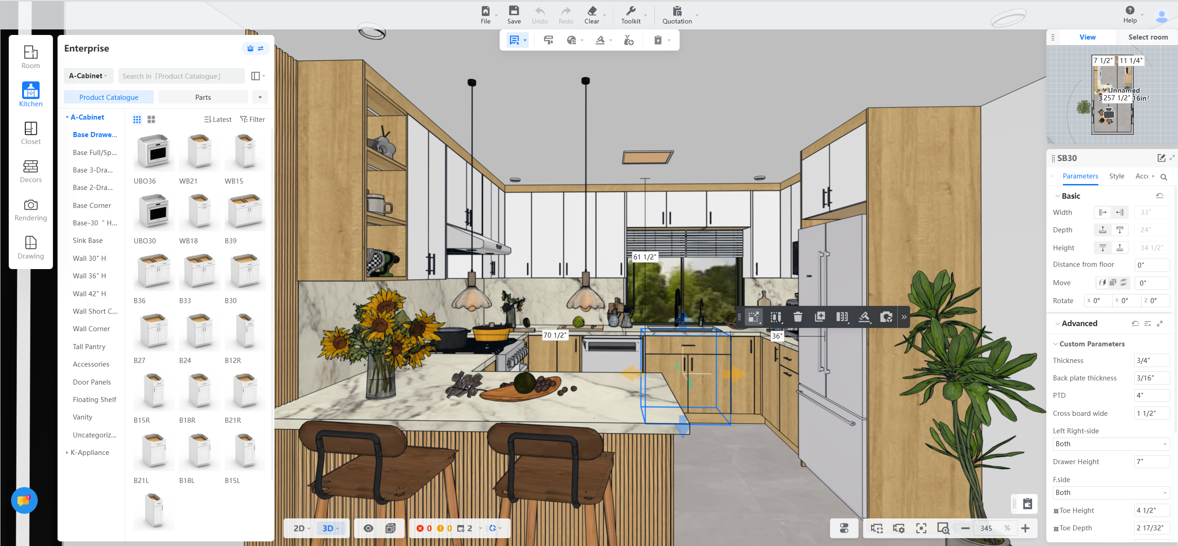Open the Quotation tool
This screenshot has width=1178, height=546.
677,15
